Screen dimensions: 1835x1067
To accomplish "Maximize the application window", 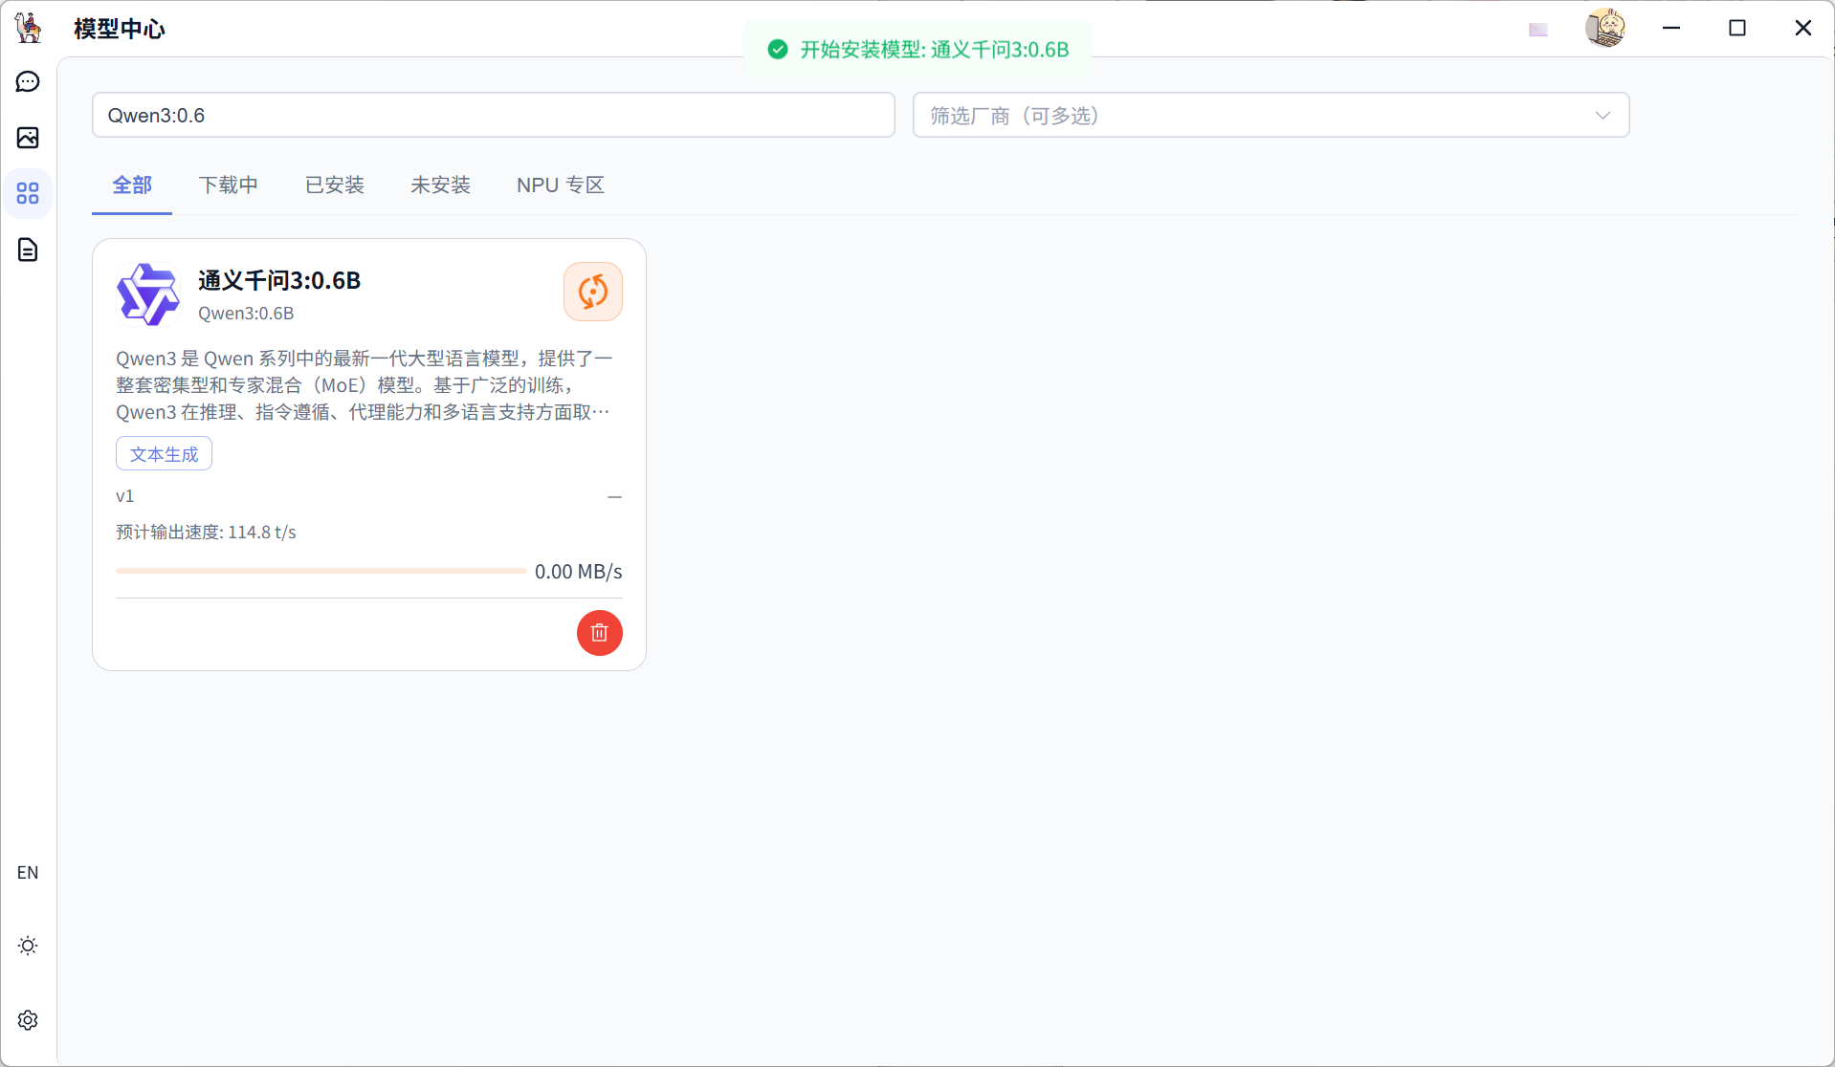I will click(x=1737, y=28).
